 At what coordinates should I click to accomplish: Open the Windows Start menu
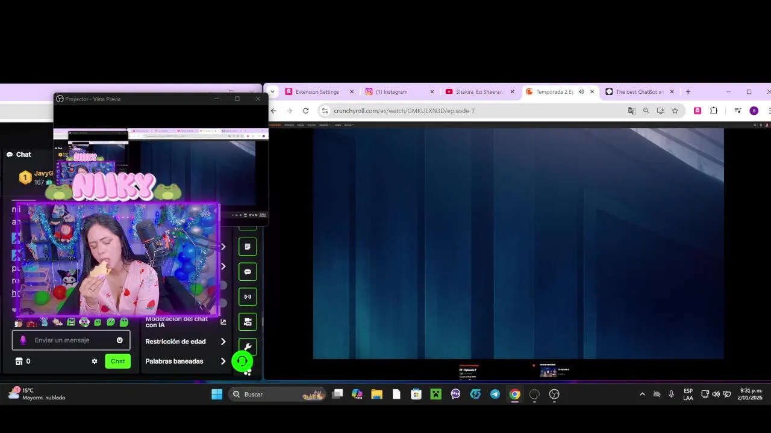point(217,395)
